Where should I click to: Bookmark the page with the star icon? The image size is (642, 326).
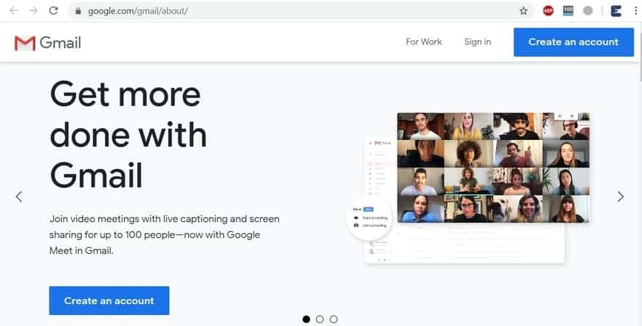[x=523, y=11]
